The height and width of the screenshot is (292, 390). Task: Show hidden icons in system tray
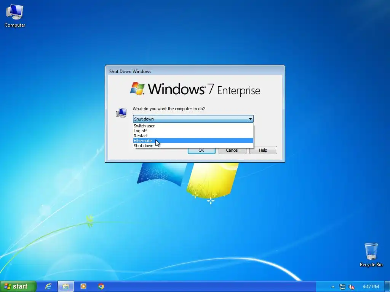pyautogui.click(x=333, y=287)
